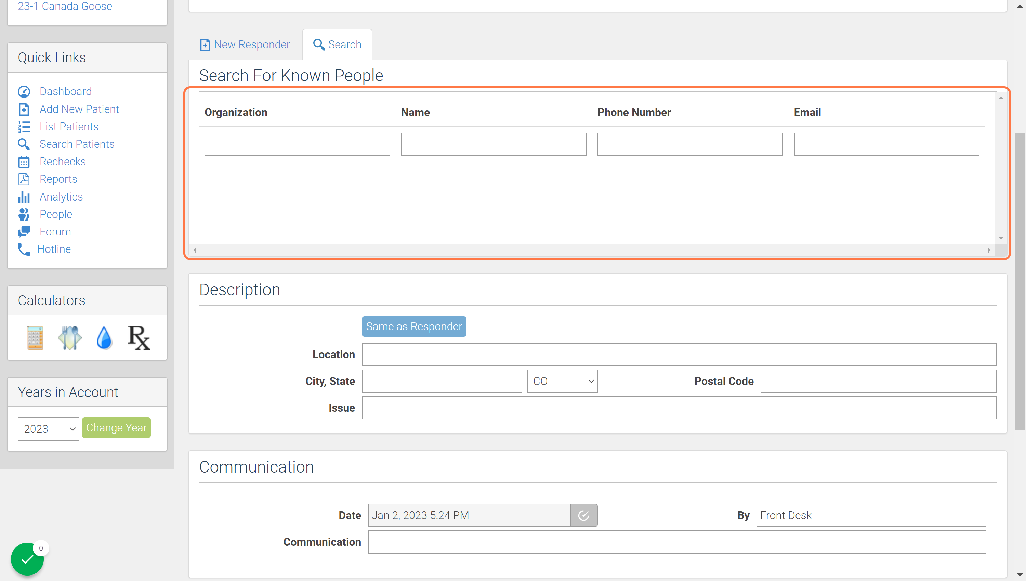Focus the City input field
This screenshot has height=581, width=1026.
(442, 381)
